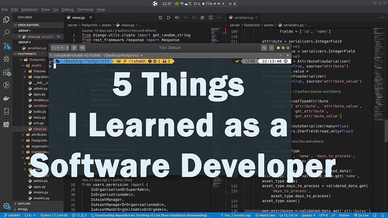This screenshot has height=218, width=388.
Task: Open search in the Tilix terminal title bar
Action: coord(264,48)
